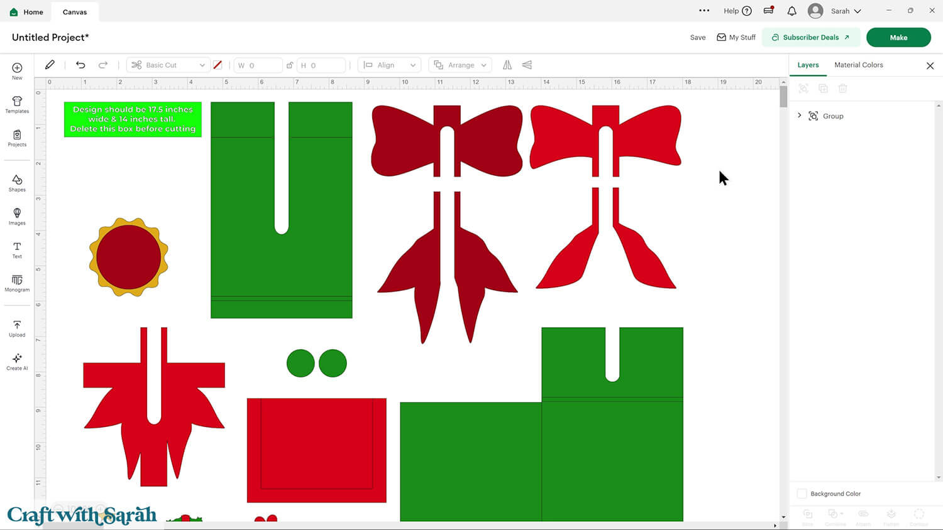
Task: Flip selection vertically
Action: click(527, 65)
